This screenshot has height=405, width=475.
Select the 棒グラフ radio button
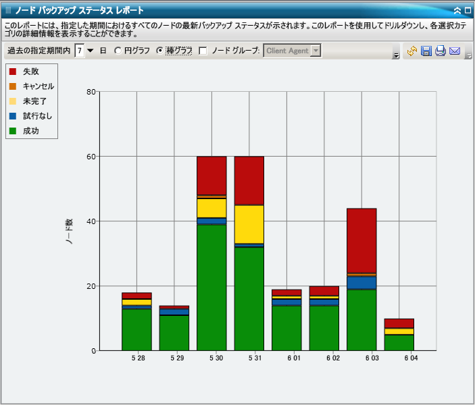tap(160, 51)
